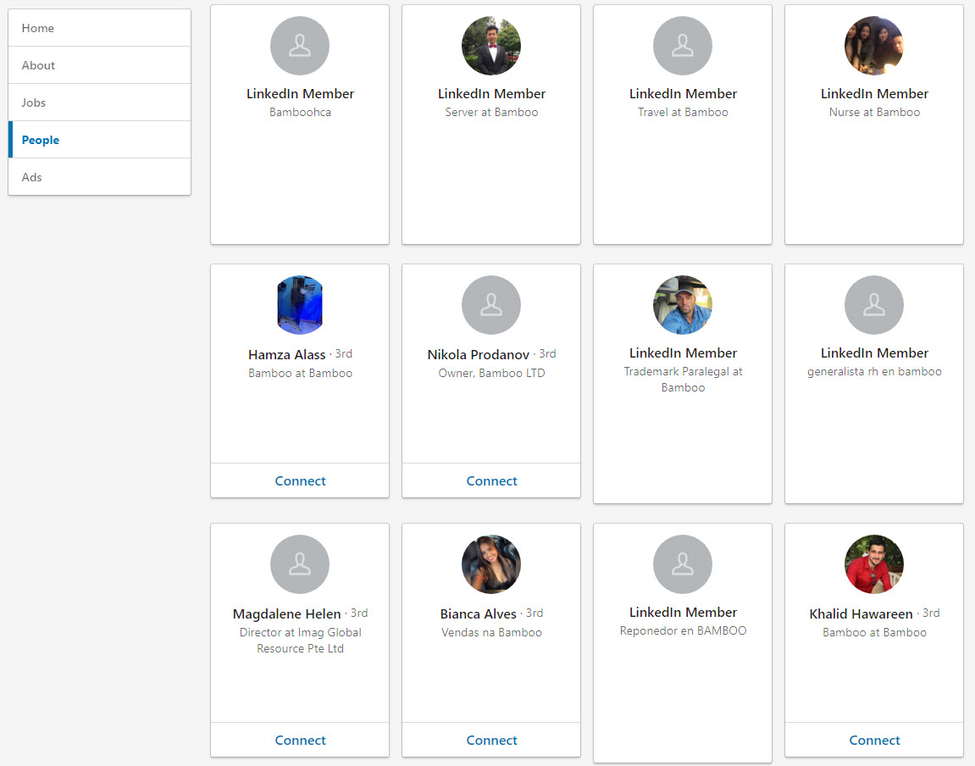975x766 pixels.
Task: Go to the Jobs section
Action: (x=99, y=103)
